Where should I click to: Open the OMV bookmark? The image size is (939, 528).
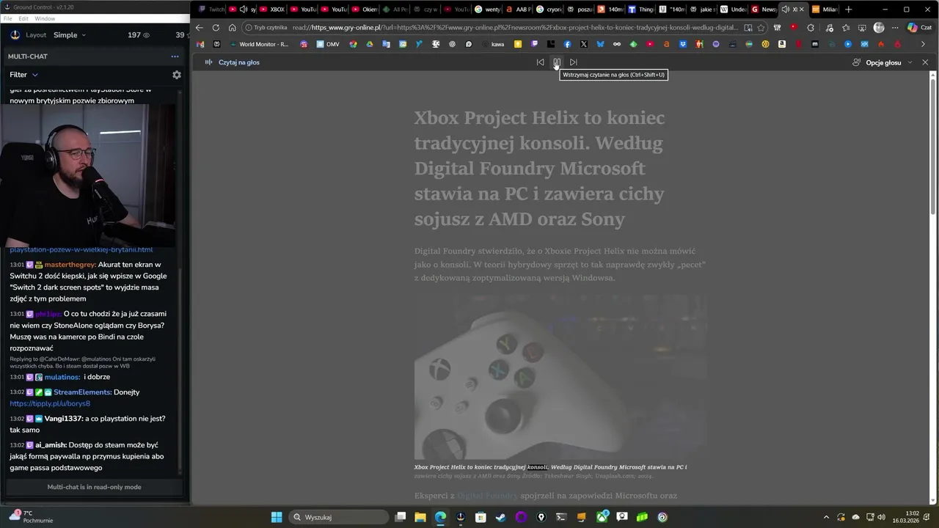pyautogui.click(x=328, y=44)
